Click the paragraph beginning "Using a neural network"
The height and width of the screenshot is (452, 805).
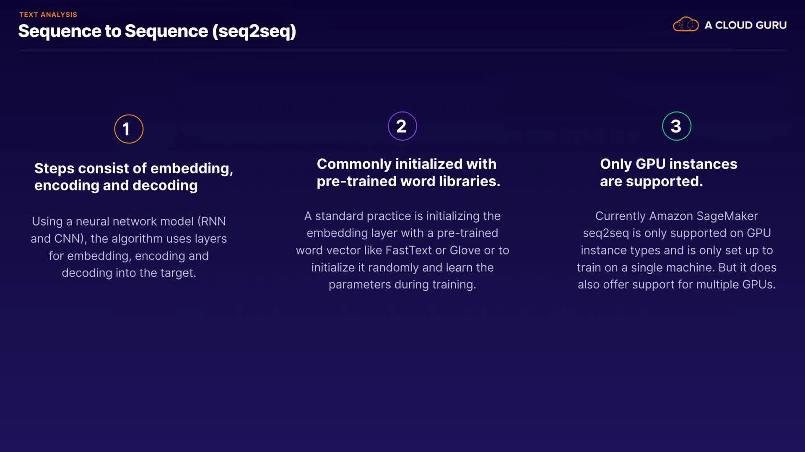pos(129,247)
